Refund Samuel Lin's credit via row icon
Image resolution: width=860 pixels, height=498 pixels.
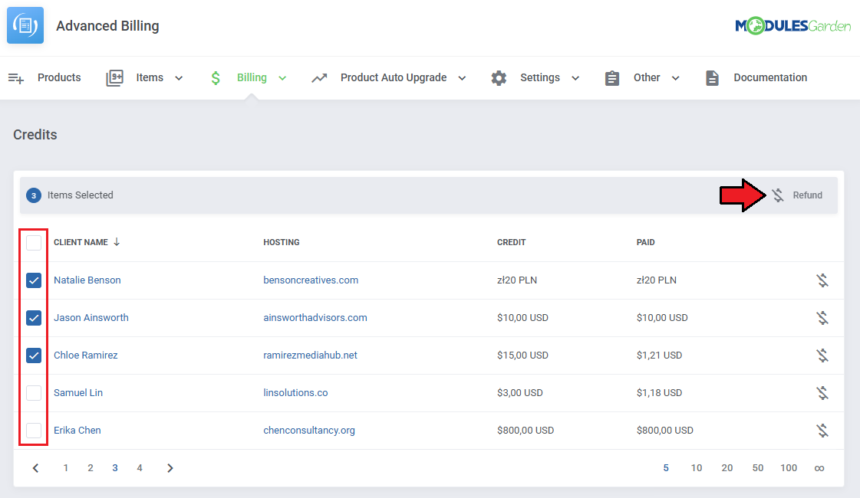click(822, 393)
